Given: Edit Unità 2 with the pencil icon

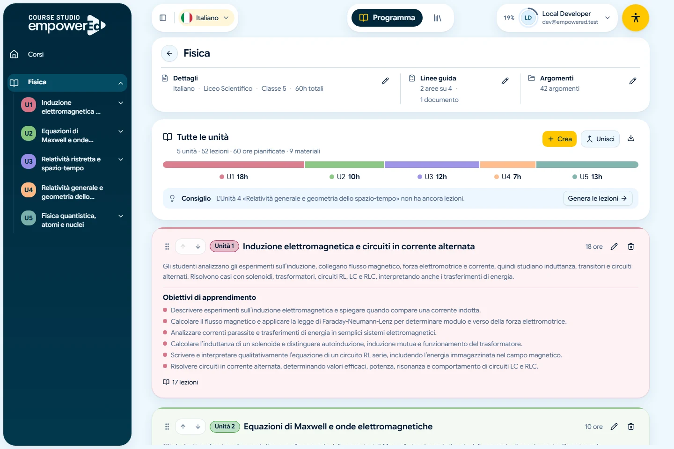Looking at the screenshot, I should pos(614,427).
